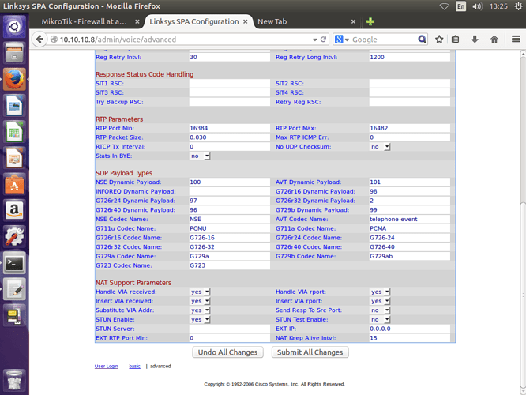526x395 pixels.
Task: Click the AVT Codec Name field
Action: click(x=410, y=219)
